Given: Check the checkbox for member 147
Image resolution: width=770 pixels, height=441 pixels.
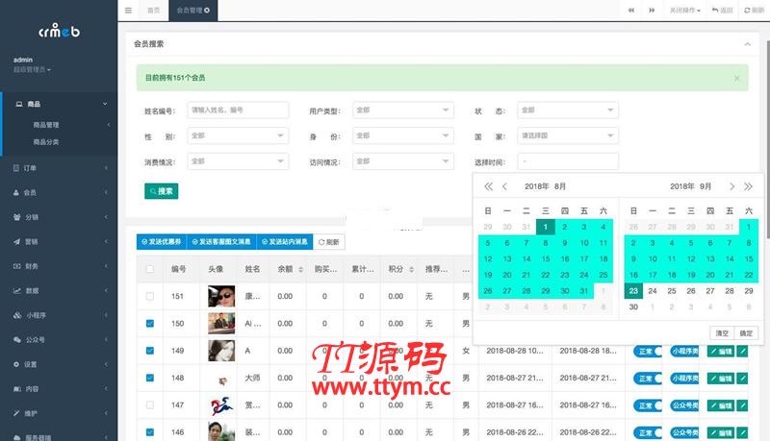Looking at the screenshot, I should coord(150,405).
